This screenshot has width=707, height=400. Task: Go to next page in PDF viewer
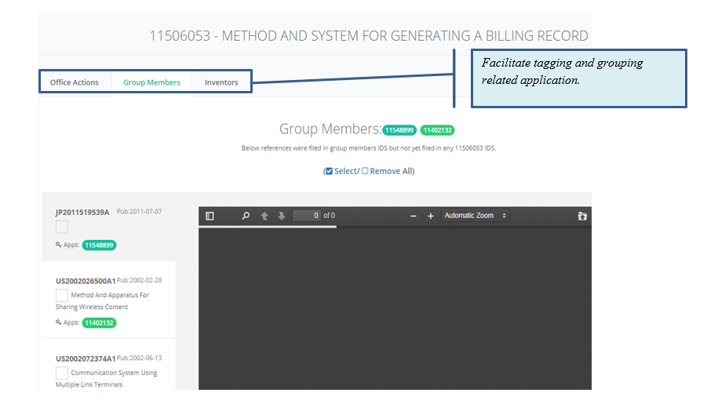(x=282, y=216)
